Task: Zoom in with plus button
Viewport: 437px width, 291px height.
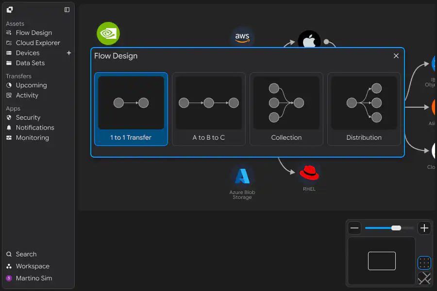Action: tap(424, 228)
